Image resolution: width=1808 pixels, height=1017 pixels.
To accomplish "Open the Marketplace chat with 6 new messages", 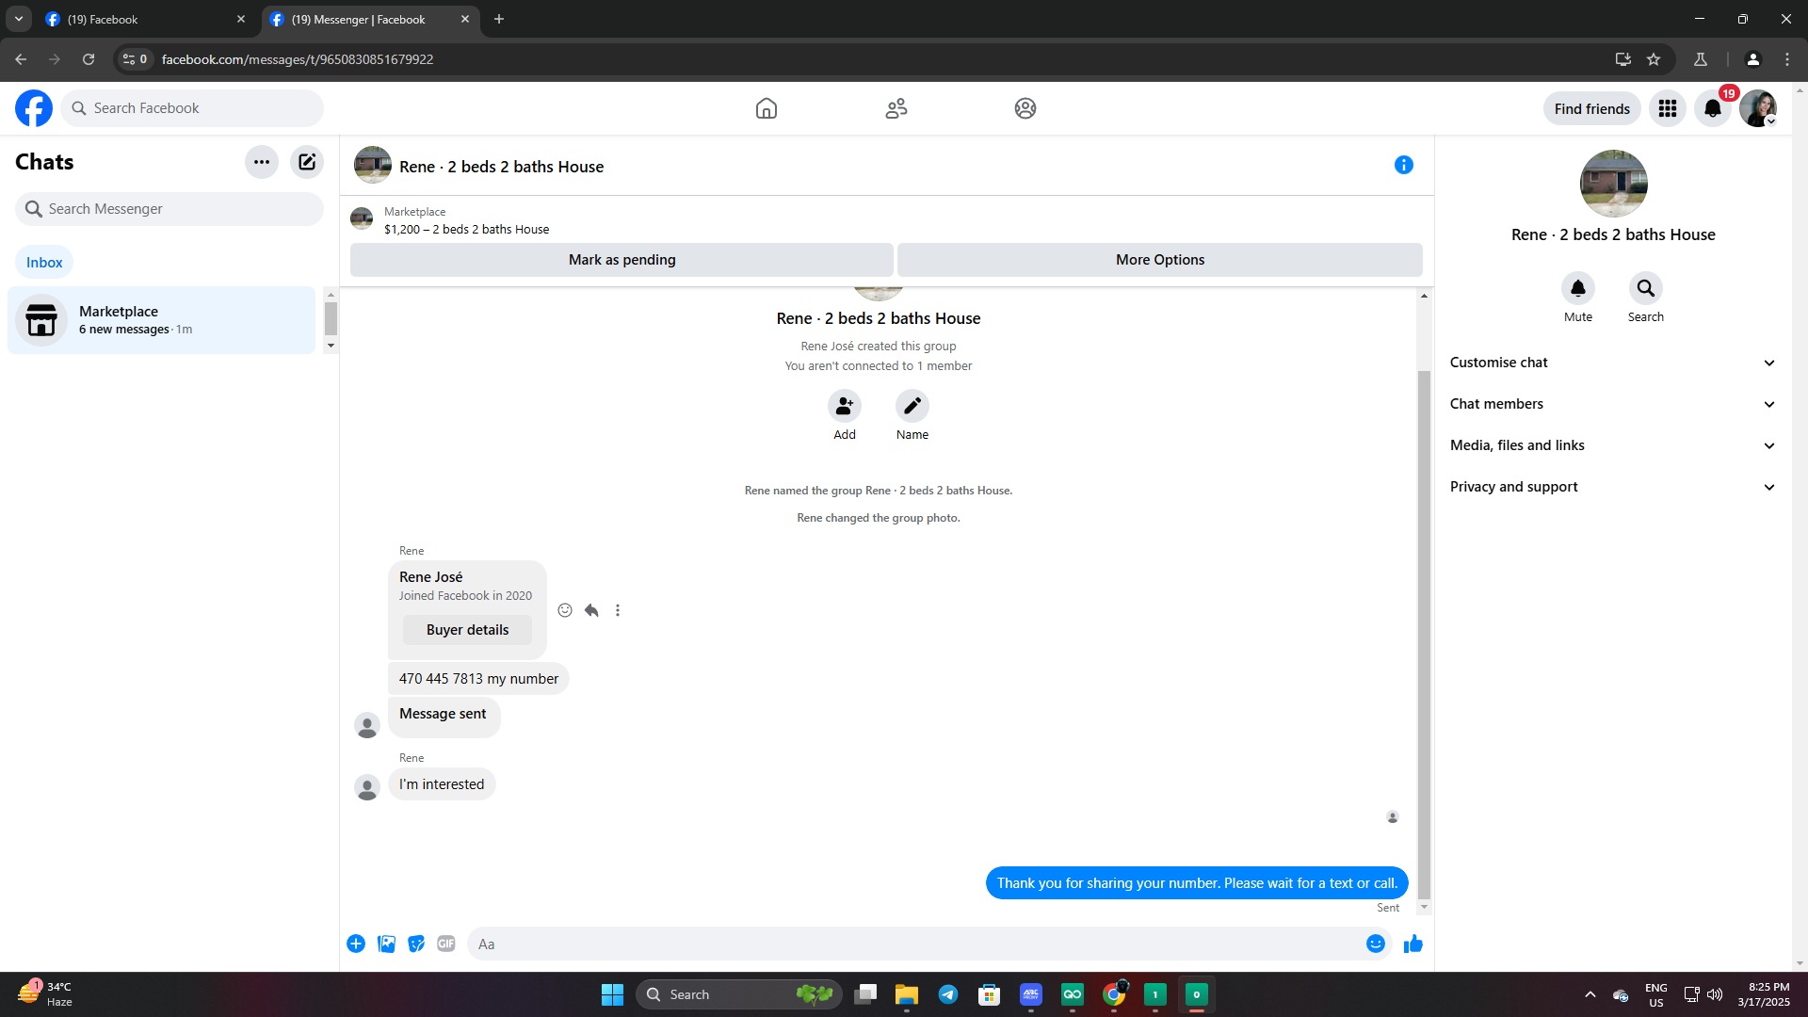I will click(x=161, y=320).
